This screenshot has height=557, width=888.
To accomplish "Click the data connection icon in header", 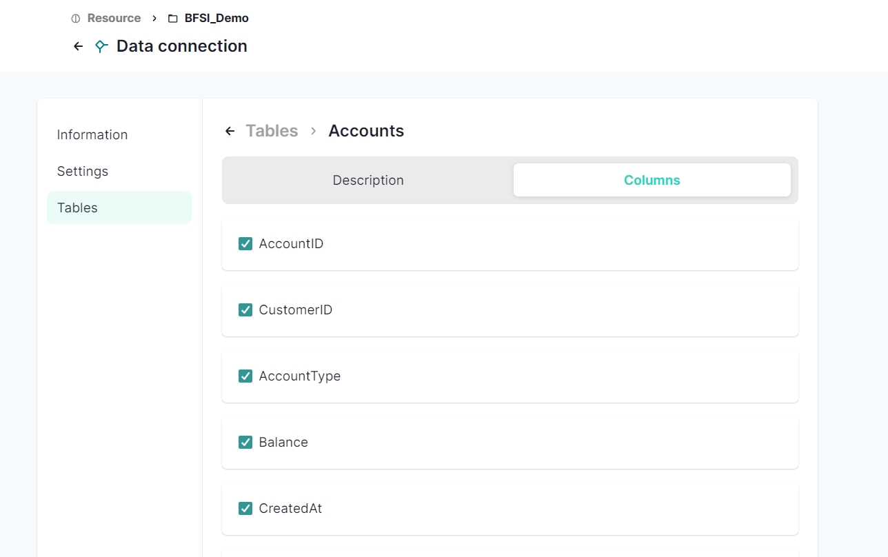I will 101,46.
